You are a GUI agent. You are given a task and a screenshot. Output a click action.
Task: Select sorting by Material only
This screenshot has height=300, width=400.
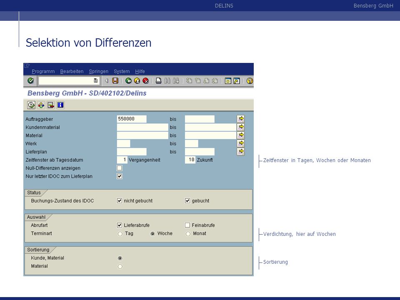(120, 266)
